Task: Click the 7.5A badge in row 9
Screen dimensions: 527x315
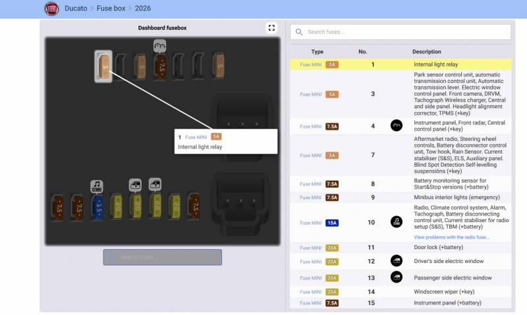Action: pos(332,197)
